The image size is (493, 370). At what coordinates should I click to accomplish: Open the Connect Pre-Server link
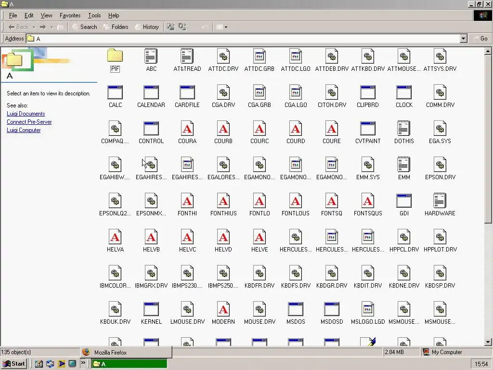point(29,122)
